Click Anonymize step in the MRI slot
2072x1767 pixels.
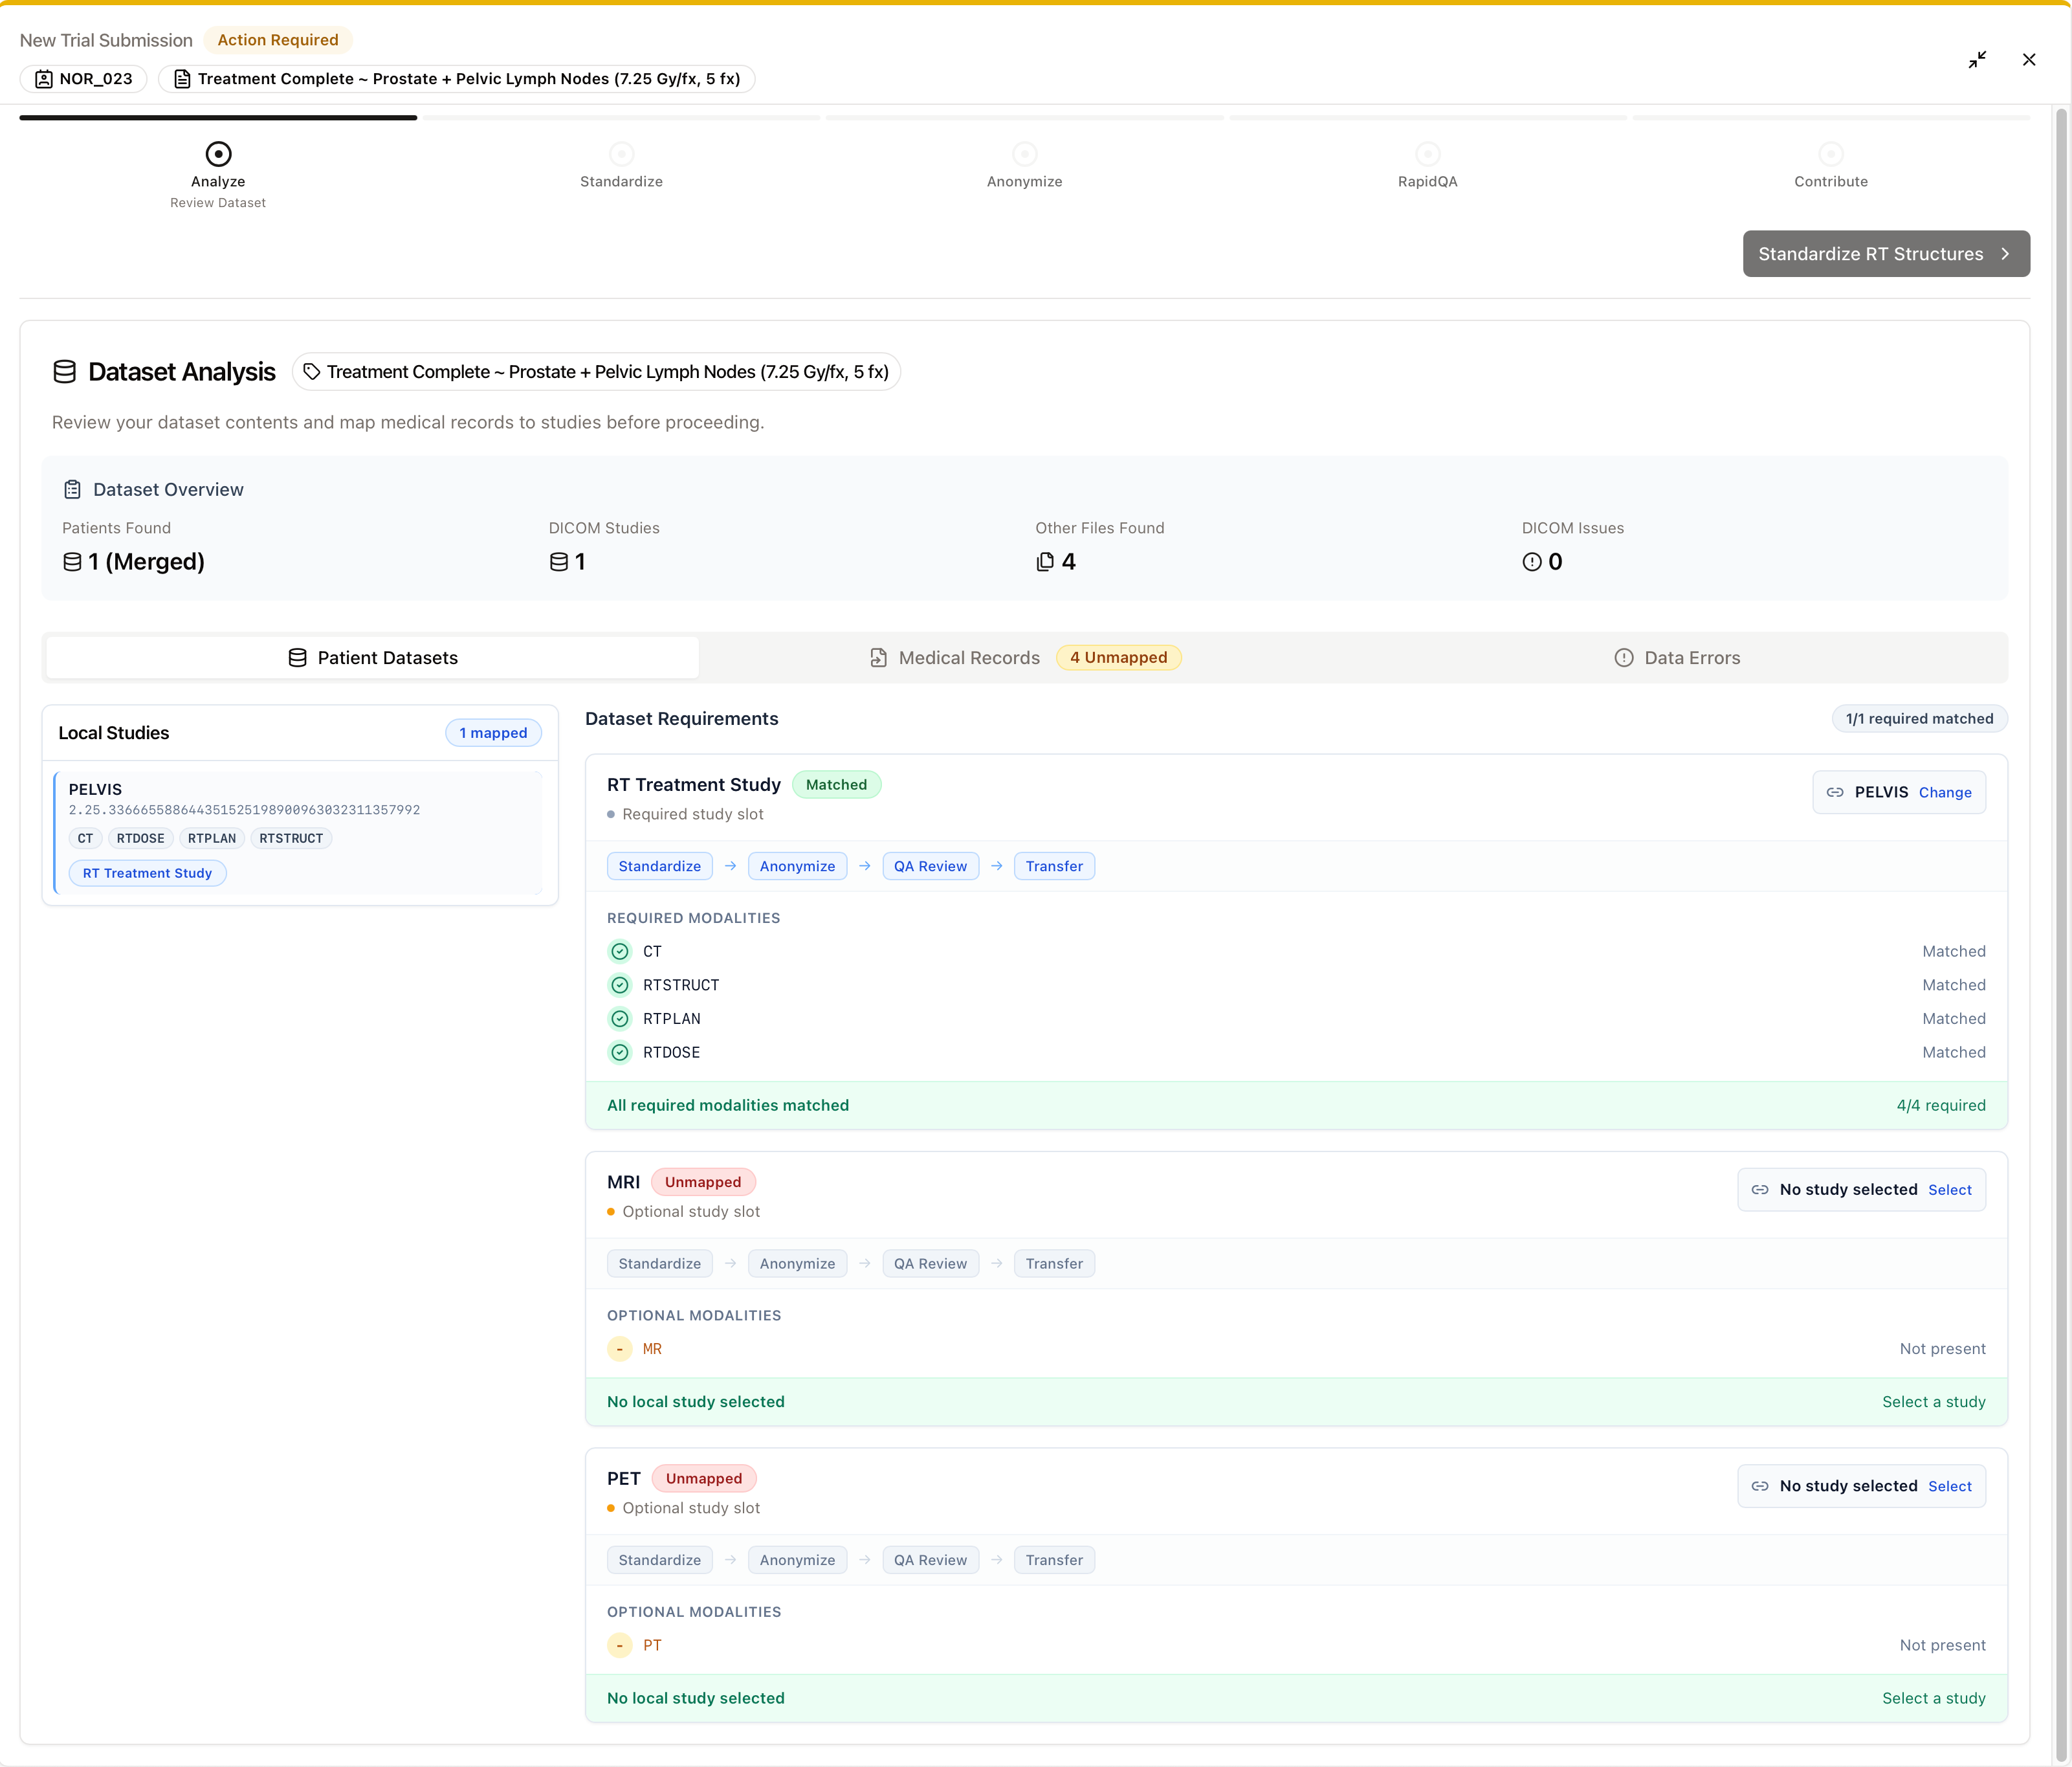(x=797, y=1264)
